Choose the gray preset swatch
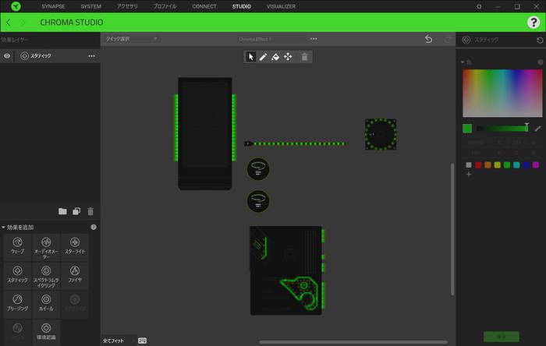The width and height of the screenshot is (546, 346). click(469, 165)
